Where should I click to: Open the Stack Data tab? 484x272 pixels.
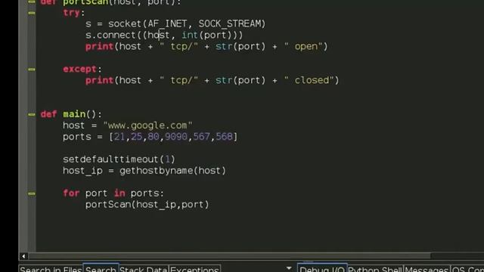click(x=144, y=269)
